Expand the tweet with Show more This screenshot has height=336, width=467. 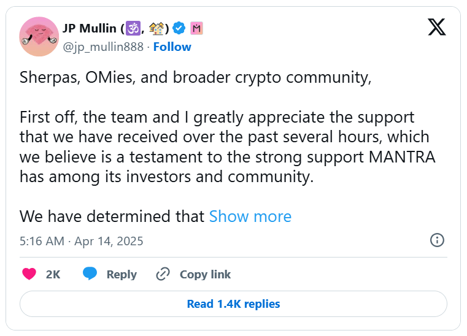pyautogui.click(x=250, y=216)
